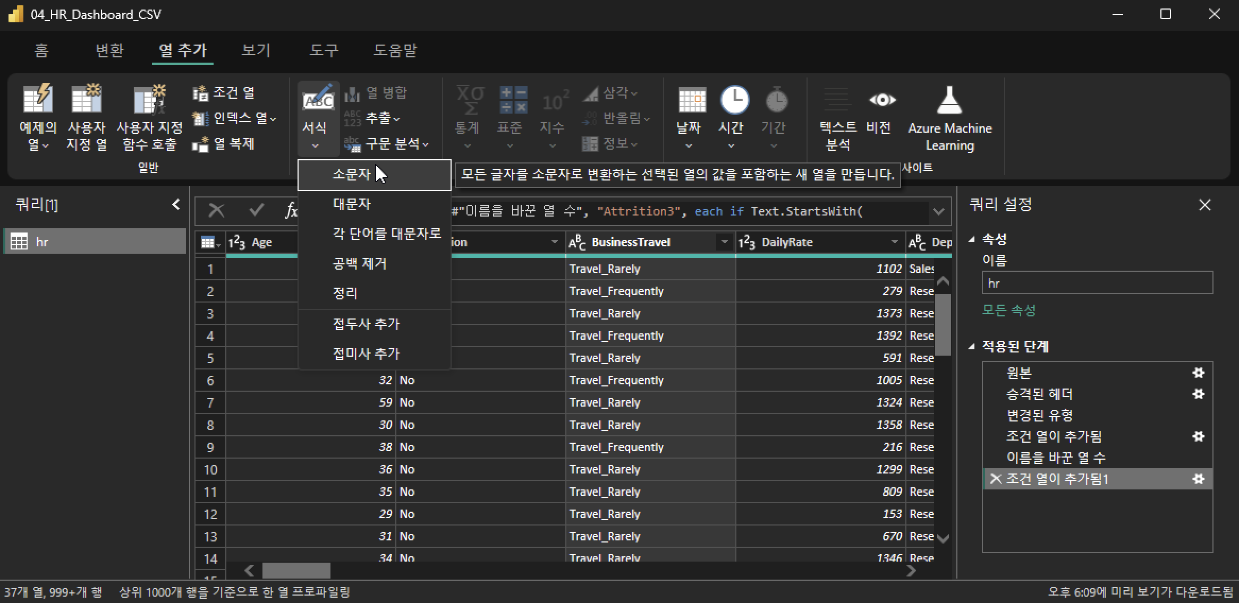Collapse the Queries (쿼리) pane

point(176,204)
